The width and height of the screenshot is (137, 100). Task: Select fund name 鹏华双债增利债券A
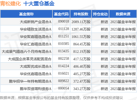pos(36,89)
